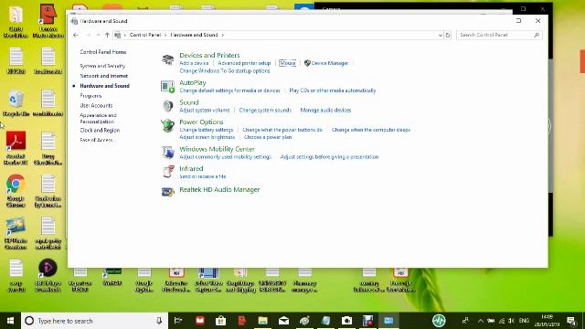585x329 pixels.
Task: Expand the address bar history dropdown
Action: 441,35
